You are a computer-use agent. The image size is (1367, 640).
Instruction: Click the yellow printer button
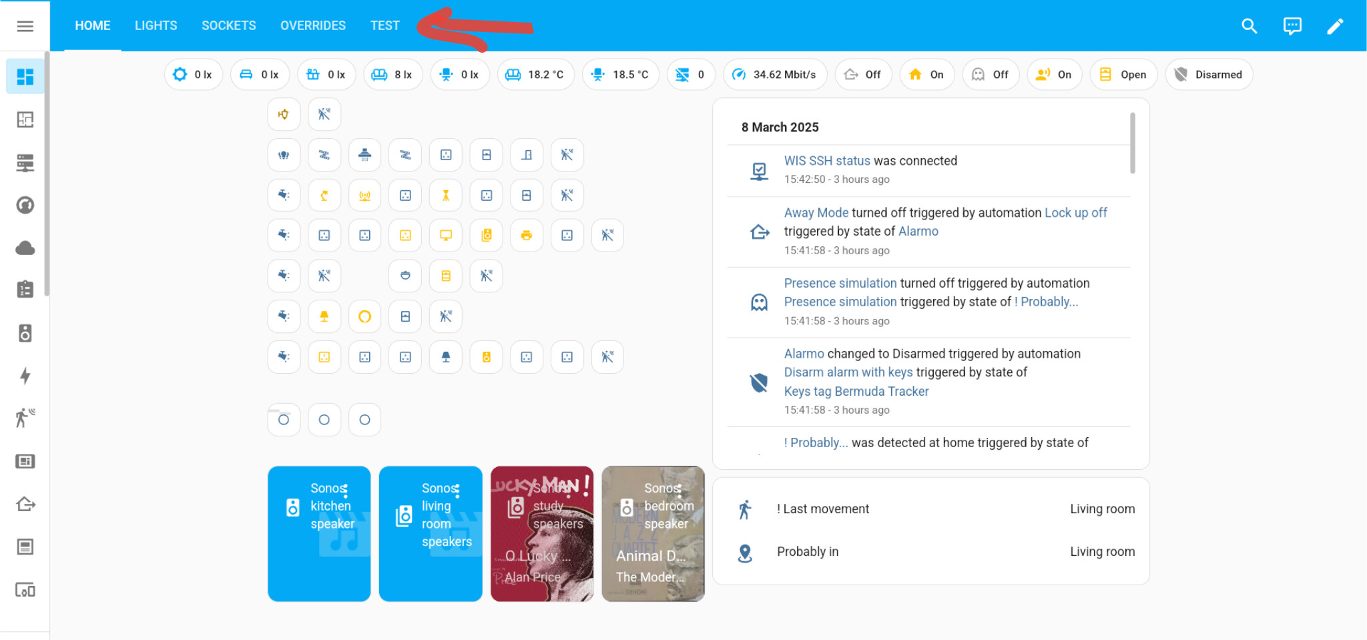click(x=527, y=235)
